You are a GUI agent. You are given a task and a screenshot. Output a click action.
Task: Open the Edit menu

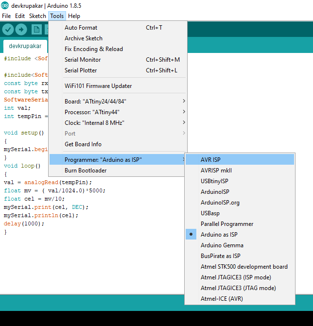(x=20, y=16)
